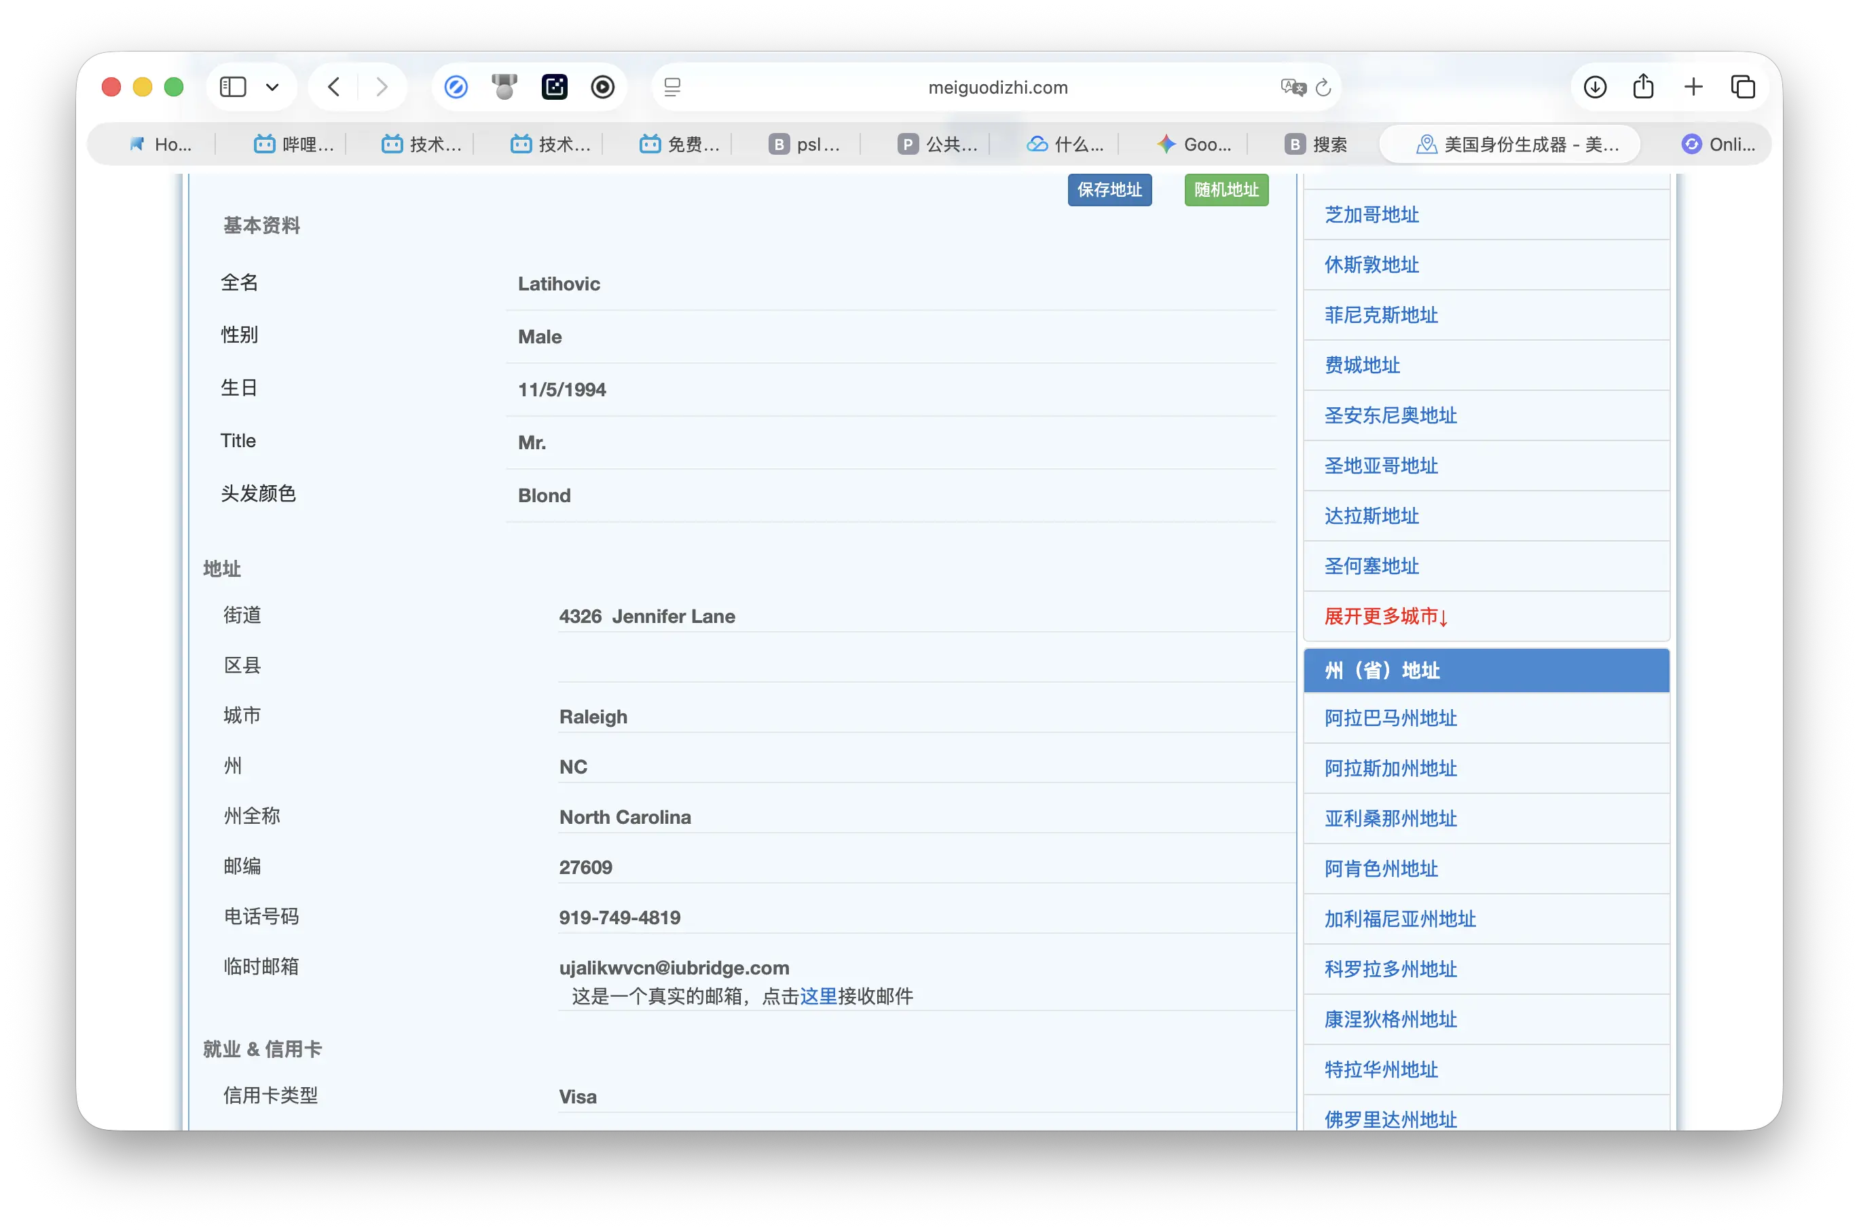Click the play-circle extension icon

[x=602, y=86]
